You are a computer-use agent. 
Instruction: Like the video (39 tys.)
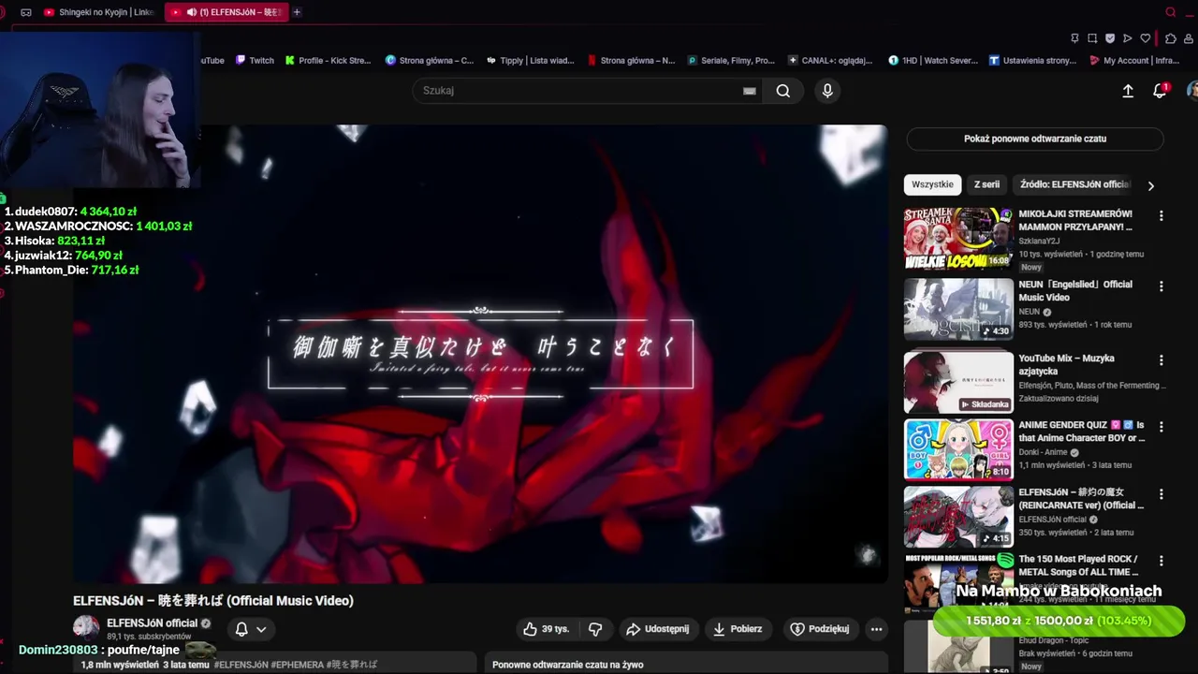coord(547,629)
